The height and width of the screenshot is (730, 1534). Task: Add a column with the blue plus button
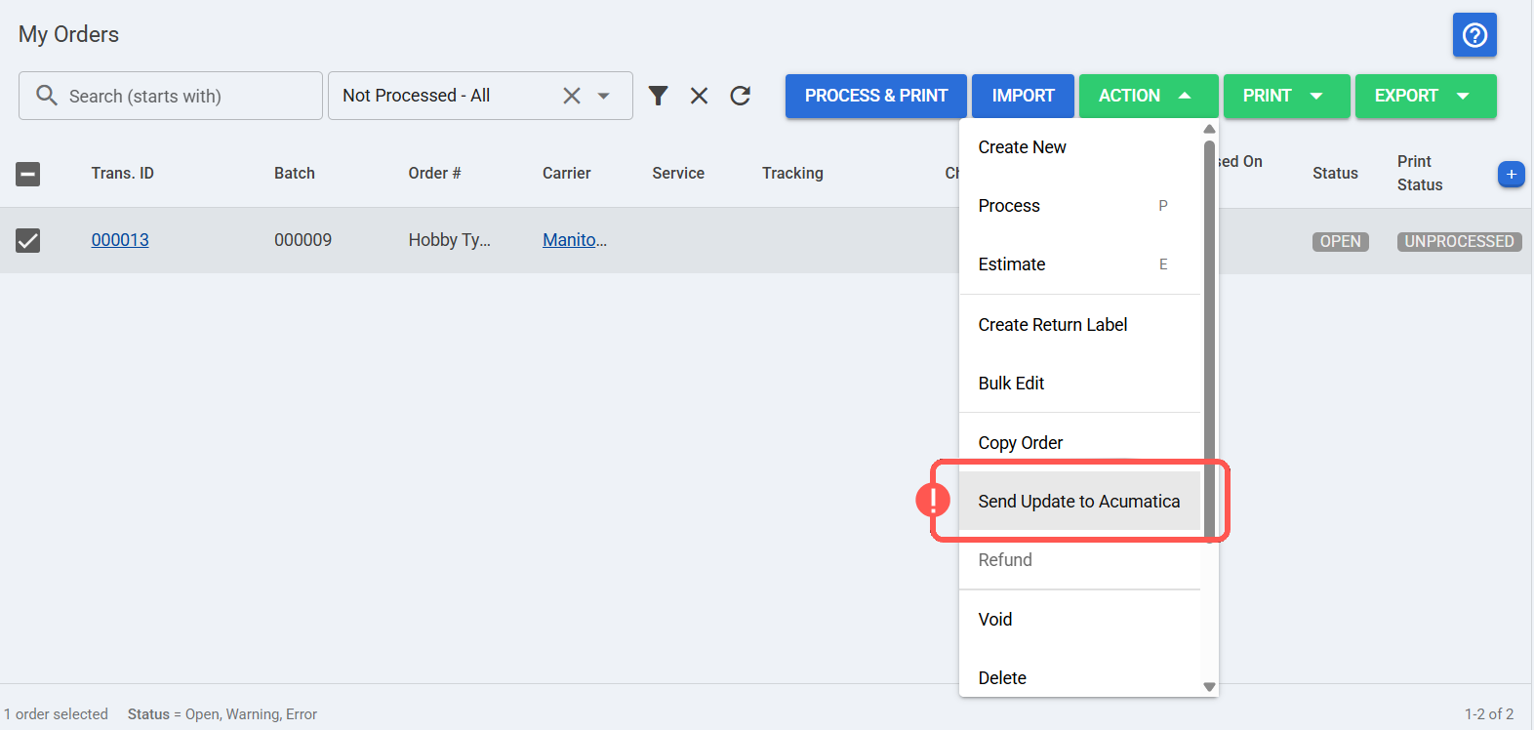click(x=1511, y=175)
